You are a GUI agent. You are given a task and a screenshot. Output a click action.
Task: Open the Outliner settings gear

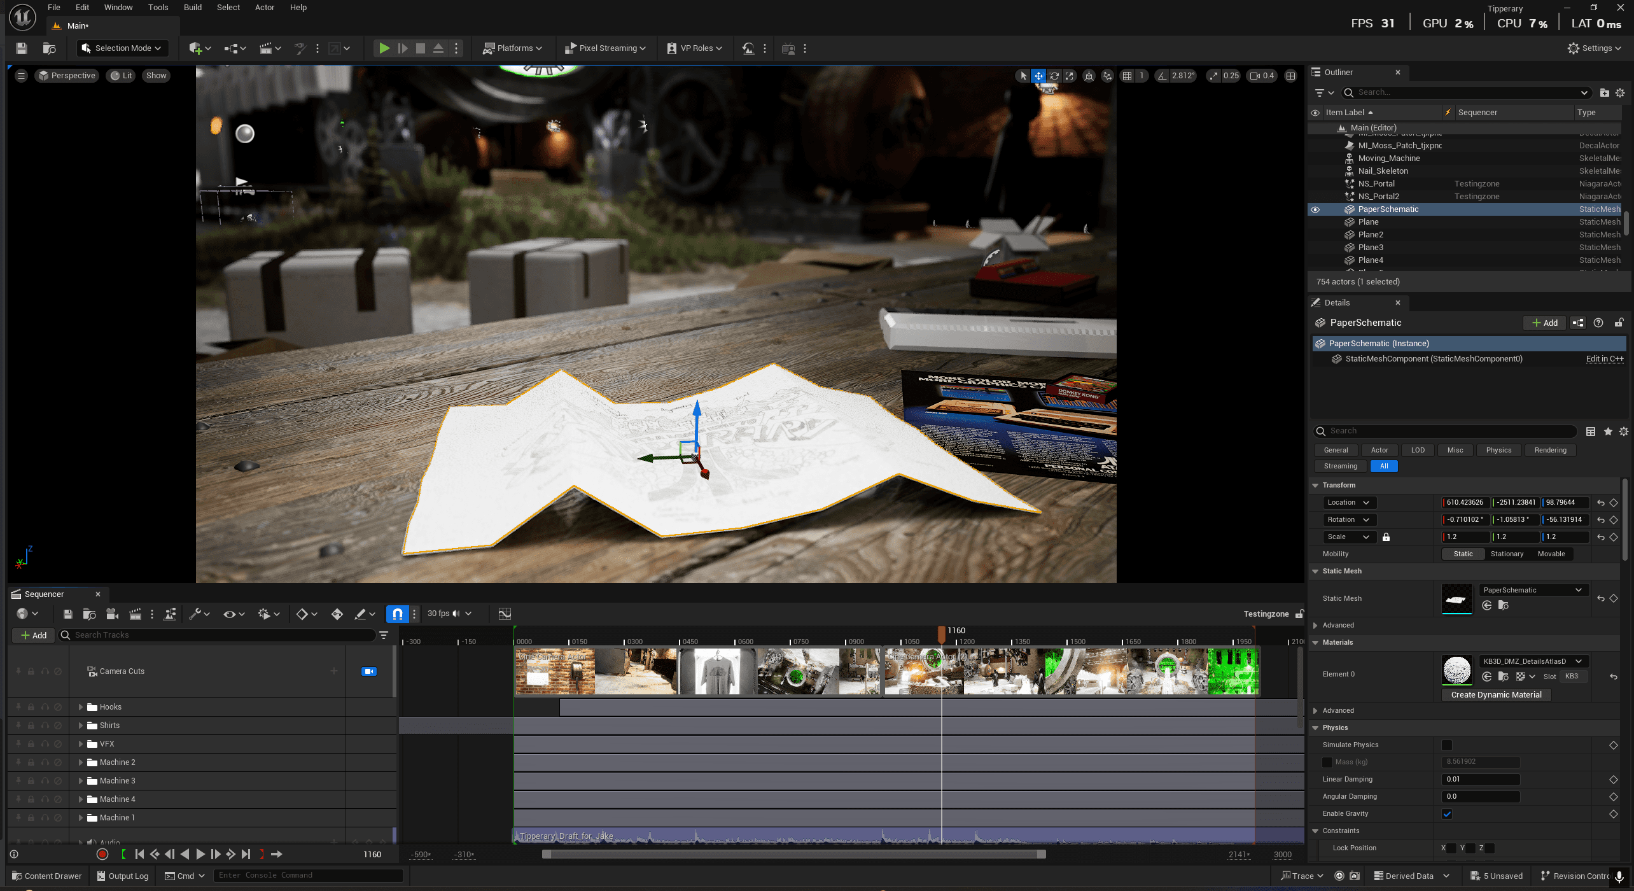(x=1620, y=93)
